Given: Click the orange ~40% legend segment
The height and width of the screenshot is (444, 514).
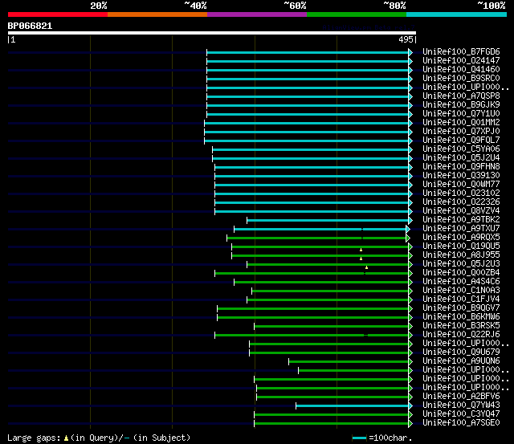Looking at the screenshot, I should [157, 14].
